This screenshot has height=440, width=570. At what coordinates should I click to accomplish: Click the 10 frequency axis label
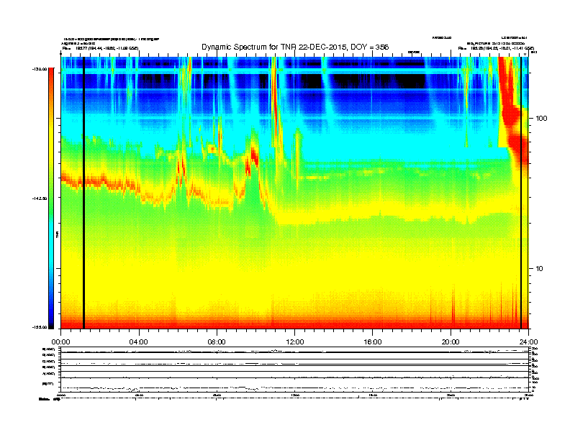coord(540,269)
